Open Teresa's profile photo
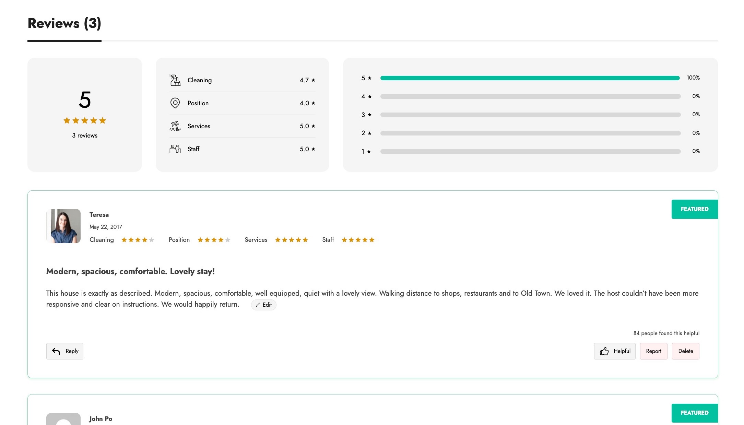Image resolution: width=744 pixels, height=425 pixels. click(63, 226)
